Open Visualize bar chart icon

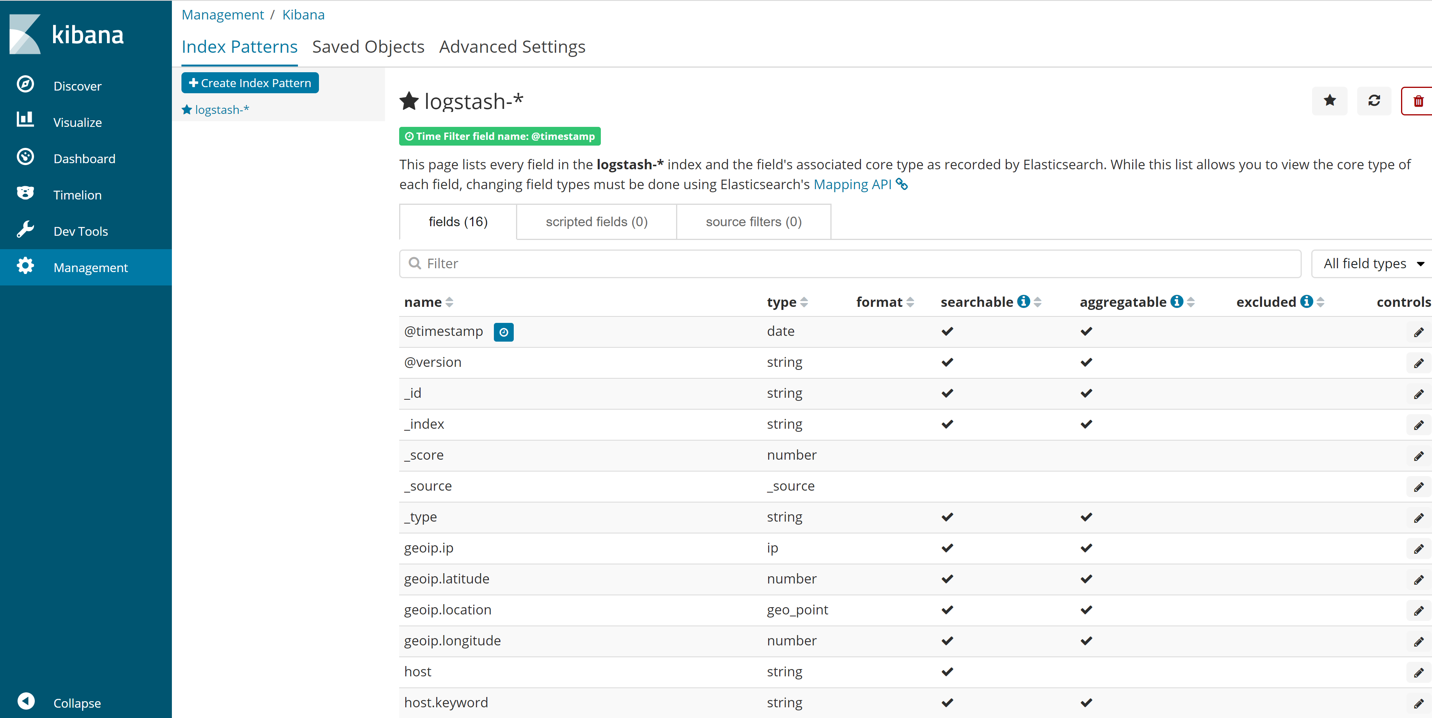pos(26,120)
